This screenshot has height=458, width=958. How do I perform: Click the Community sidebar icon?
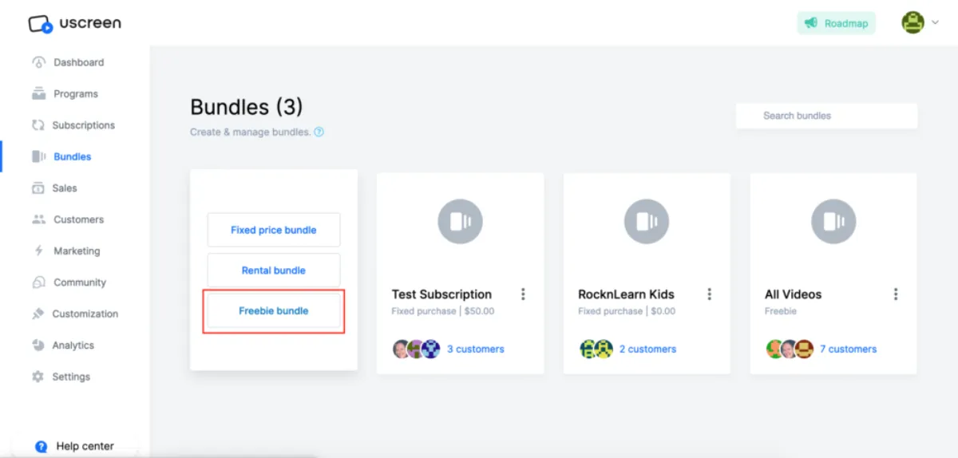38,282
